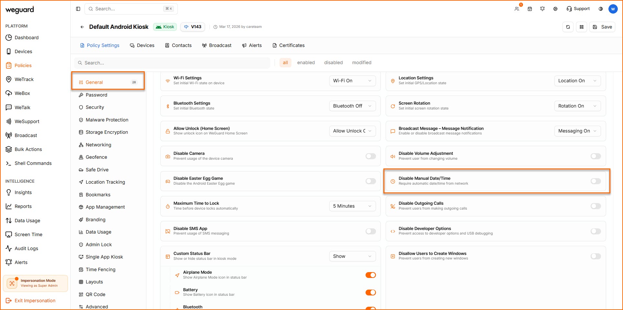Click the sidebar collapse panel icon
This screenshot has width=623, height=310.
(x=78, y=9)
